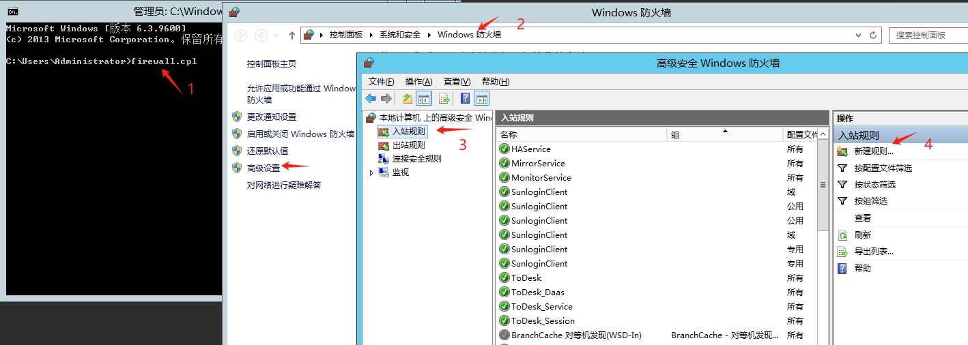Sort by the 配置文件 column header
The width and height of the screenshot is (968, 345).
pos(801,135)
